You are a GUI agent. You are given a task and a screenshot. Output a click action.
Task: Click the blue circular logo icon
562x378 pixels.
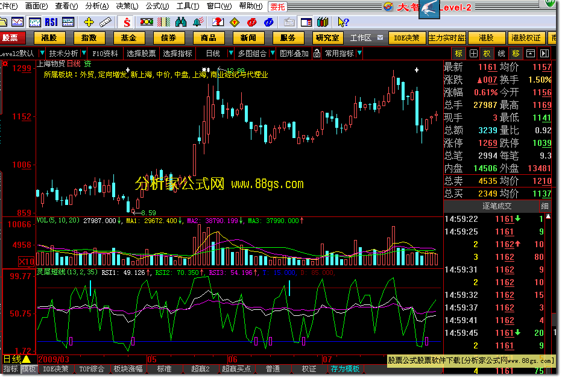pyautogui.click(x=268, y=22)
